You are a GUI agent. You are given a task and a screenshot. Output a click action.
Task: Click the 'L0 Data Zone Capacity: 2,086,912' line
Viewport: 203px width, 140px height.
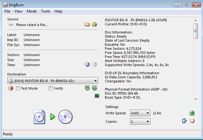pos(131,77)
